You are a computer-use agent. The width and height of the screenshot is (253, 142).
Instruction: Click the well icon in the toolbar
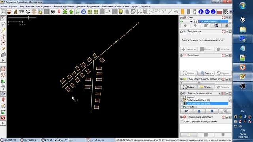9,12
